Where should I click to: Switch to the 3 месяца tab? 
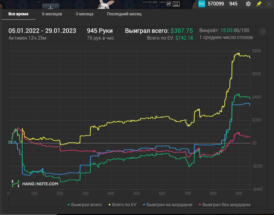coord(85,14)
